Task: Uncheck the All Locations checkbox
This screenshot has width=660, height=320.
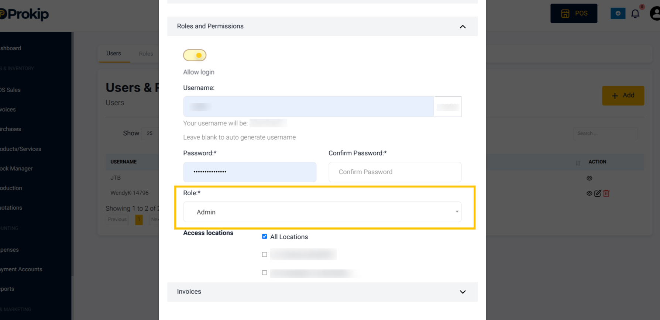Action: [x=264, y=236]
